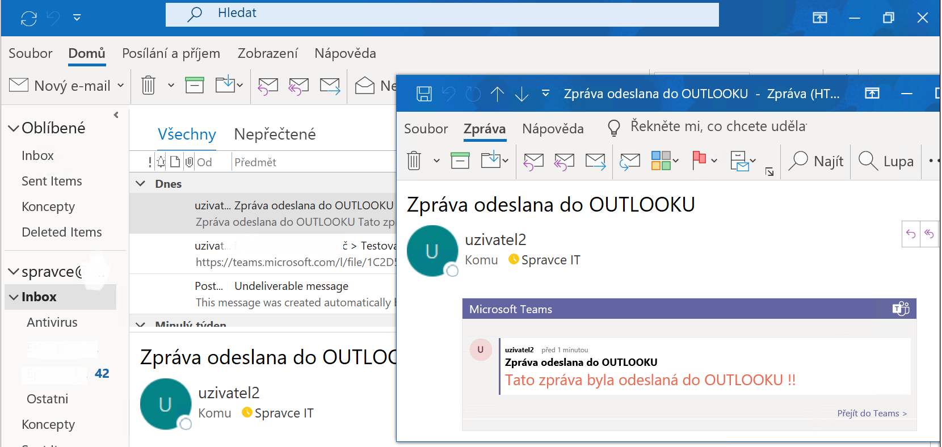Click Forward icon in main ribbon
Image resolution: width=942 pixels, height=447 pixels.
[330, 86]
